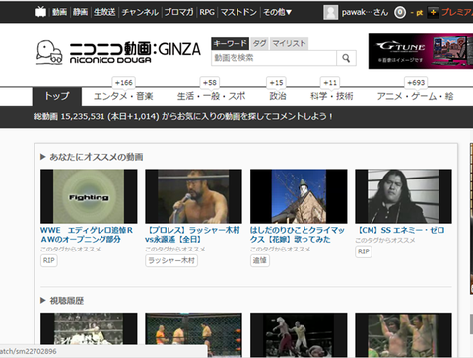Open 【プロレス】ラッシャー木村 vs永源遙 title link
Screen dimensions: 473x358
coord(192,235)
